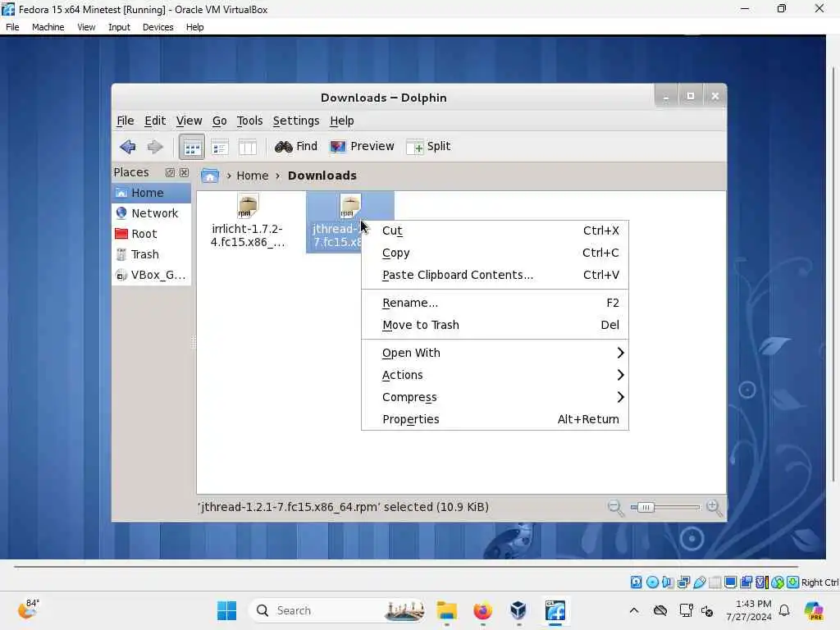Expand the Actions submenu
Screen dimensions: 840x630
click(495, 375)
